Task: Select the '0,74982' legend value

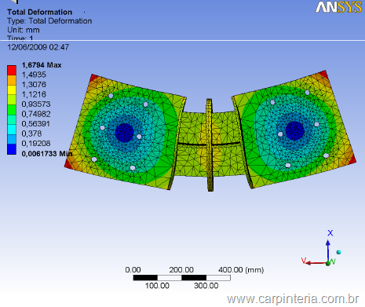Action: coord(36,114)
